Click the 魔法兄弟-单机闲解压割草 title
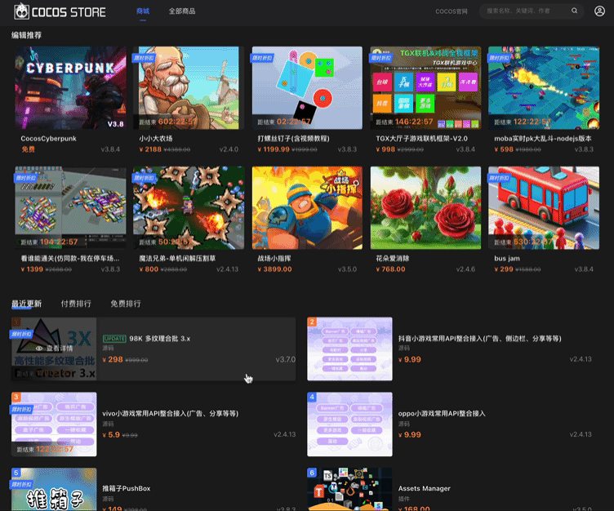Screen dimensions: 614x511 click(x=177, y=259)
